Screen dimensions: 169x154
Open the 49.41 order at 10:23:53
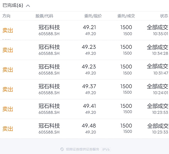click(x=84, y=109)
